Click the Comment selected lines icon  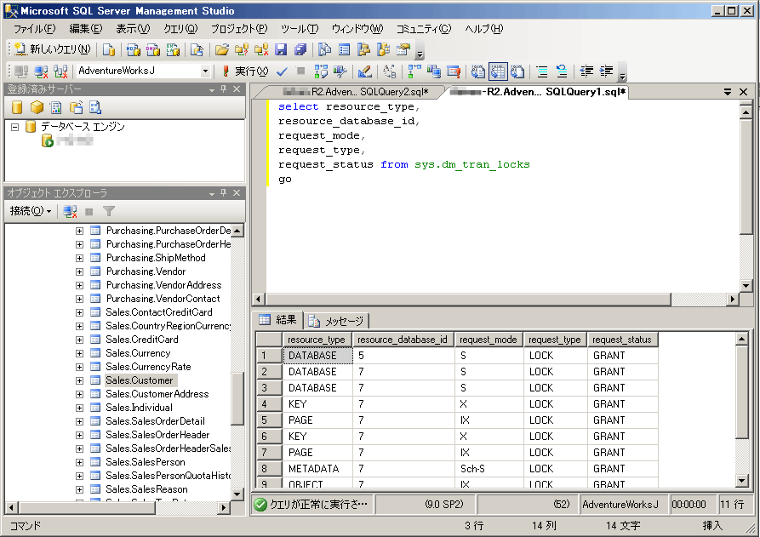tap(542, 71)
